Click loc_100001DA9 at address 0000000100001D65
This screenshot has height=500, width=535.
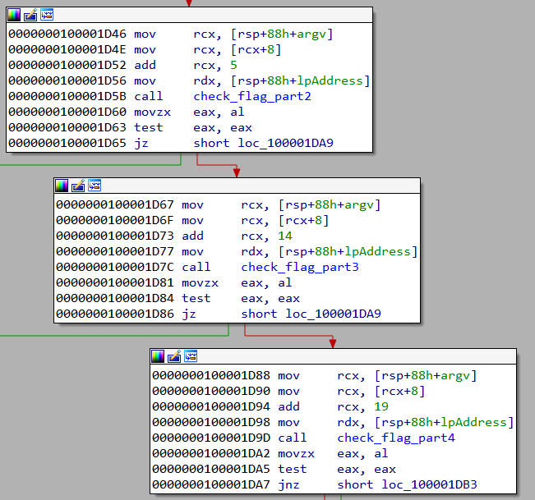pyautogui.click(x=286, y=143)
